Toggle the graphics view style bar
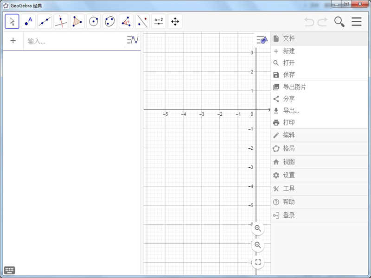Viewport: 371px width, 278px height. 262,39
